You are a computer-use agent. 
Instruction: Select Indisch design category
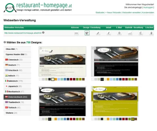pos(17,76)
